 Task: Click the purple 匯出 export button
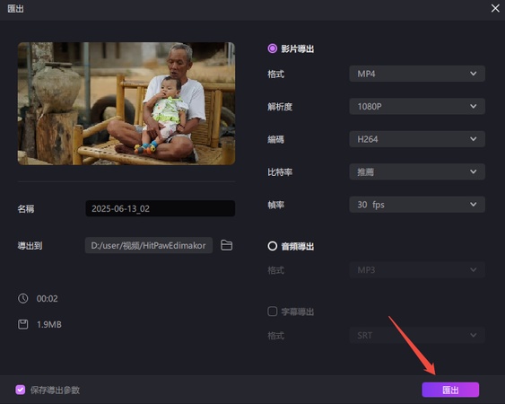coord(450,390)
